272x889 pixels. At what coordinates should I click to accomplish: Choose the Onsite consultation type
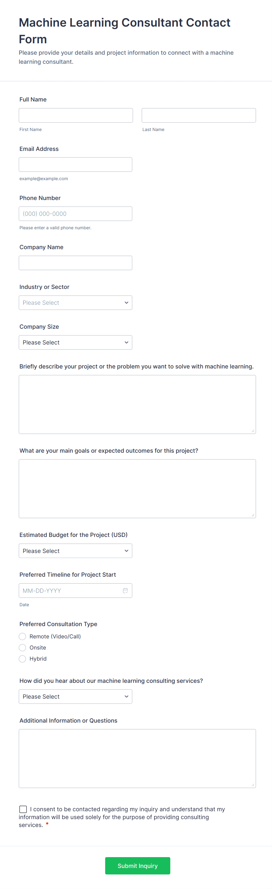pyautogui.click(x=22, y=647)
